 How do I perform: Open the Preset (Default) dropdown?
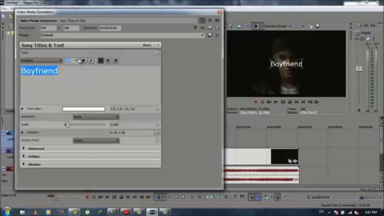[122, 35]
